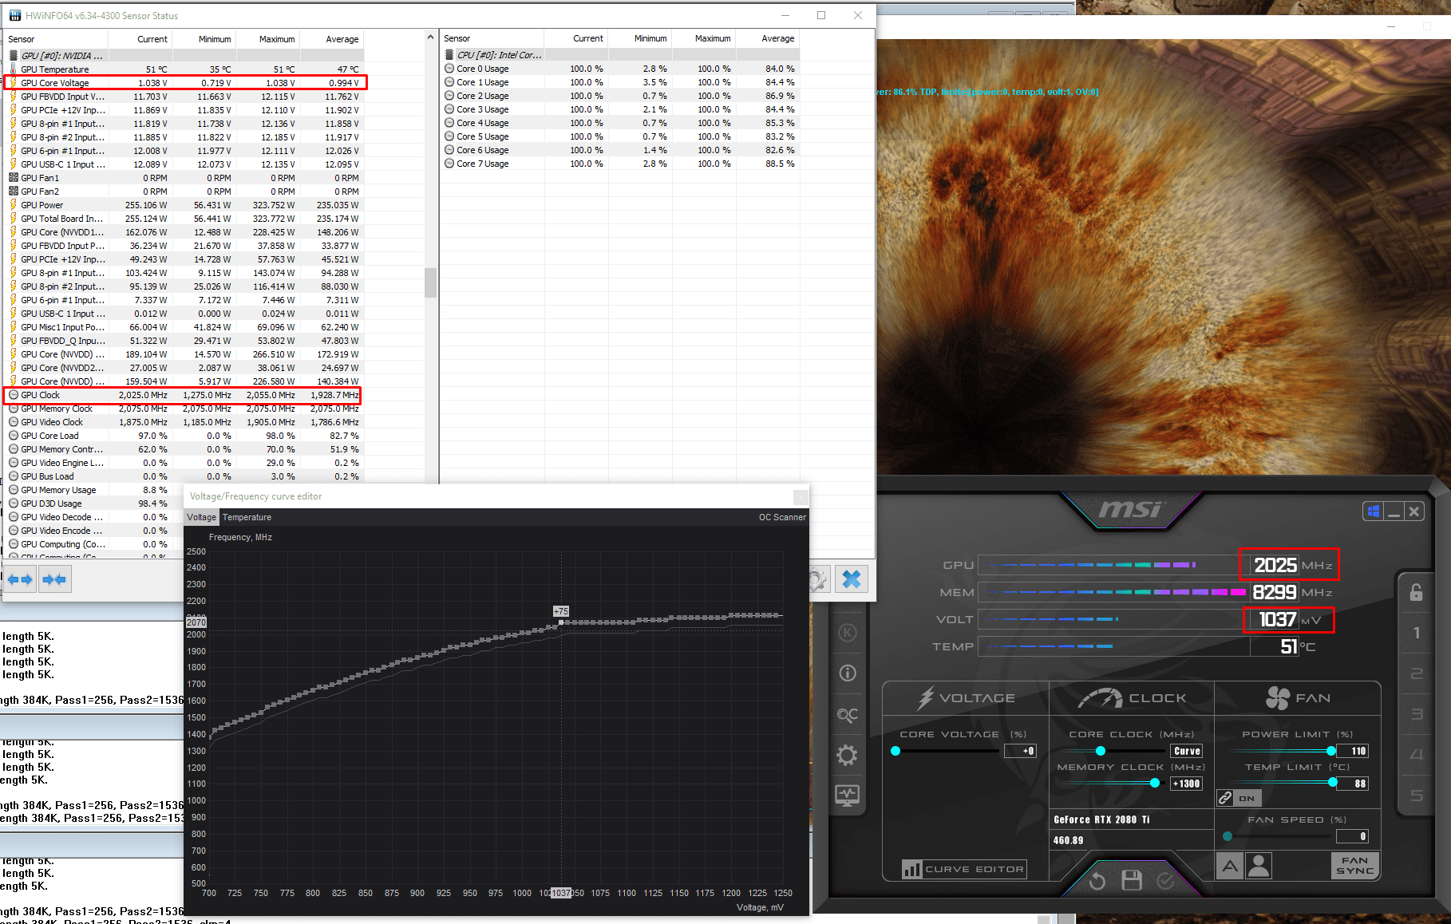Click the Power Limit slider handle
The width and height of the screenshot is (1451, 924).
[1331, 751]
